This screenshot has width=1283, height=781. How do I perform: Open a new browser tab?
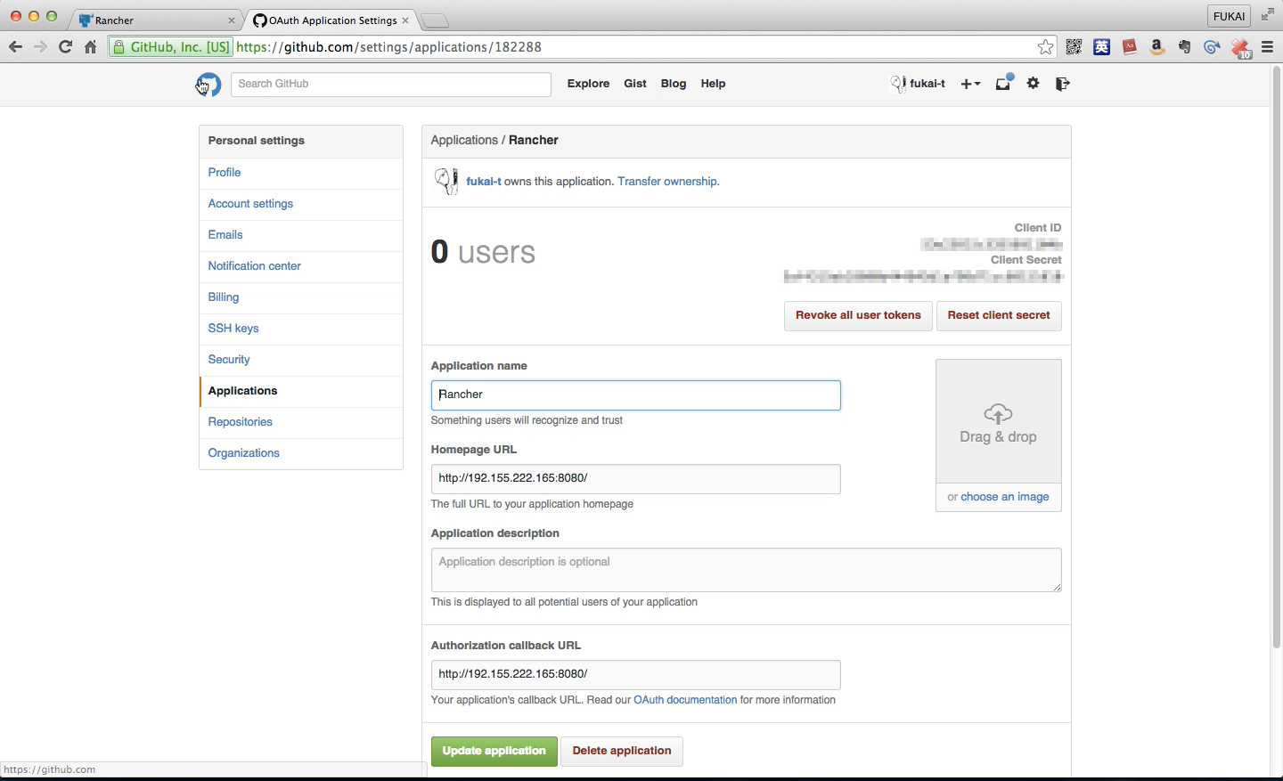434,20
